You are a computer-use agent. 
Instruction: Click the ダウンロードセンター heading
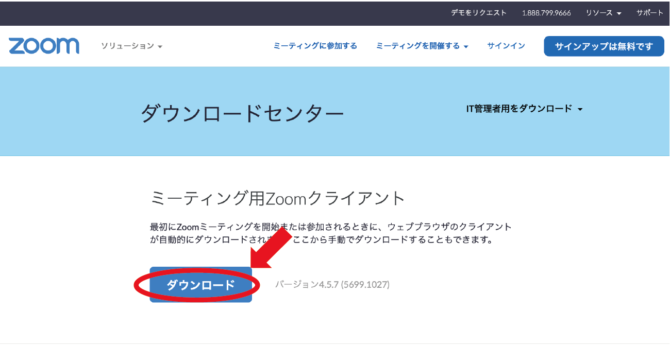pyautogui.click(x=242, y=111)
